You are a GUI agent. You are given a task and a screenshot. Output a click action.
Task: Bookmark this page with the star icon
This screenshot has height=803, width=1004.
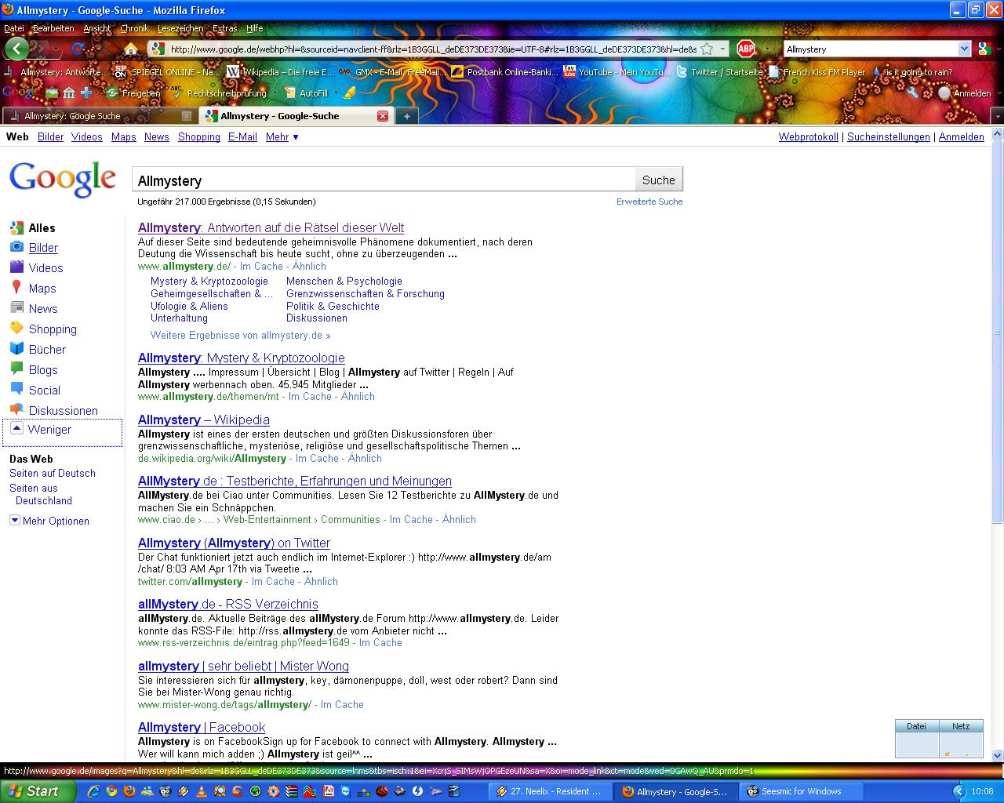pyautogui.click(x=706, y=49)
